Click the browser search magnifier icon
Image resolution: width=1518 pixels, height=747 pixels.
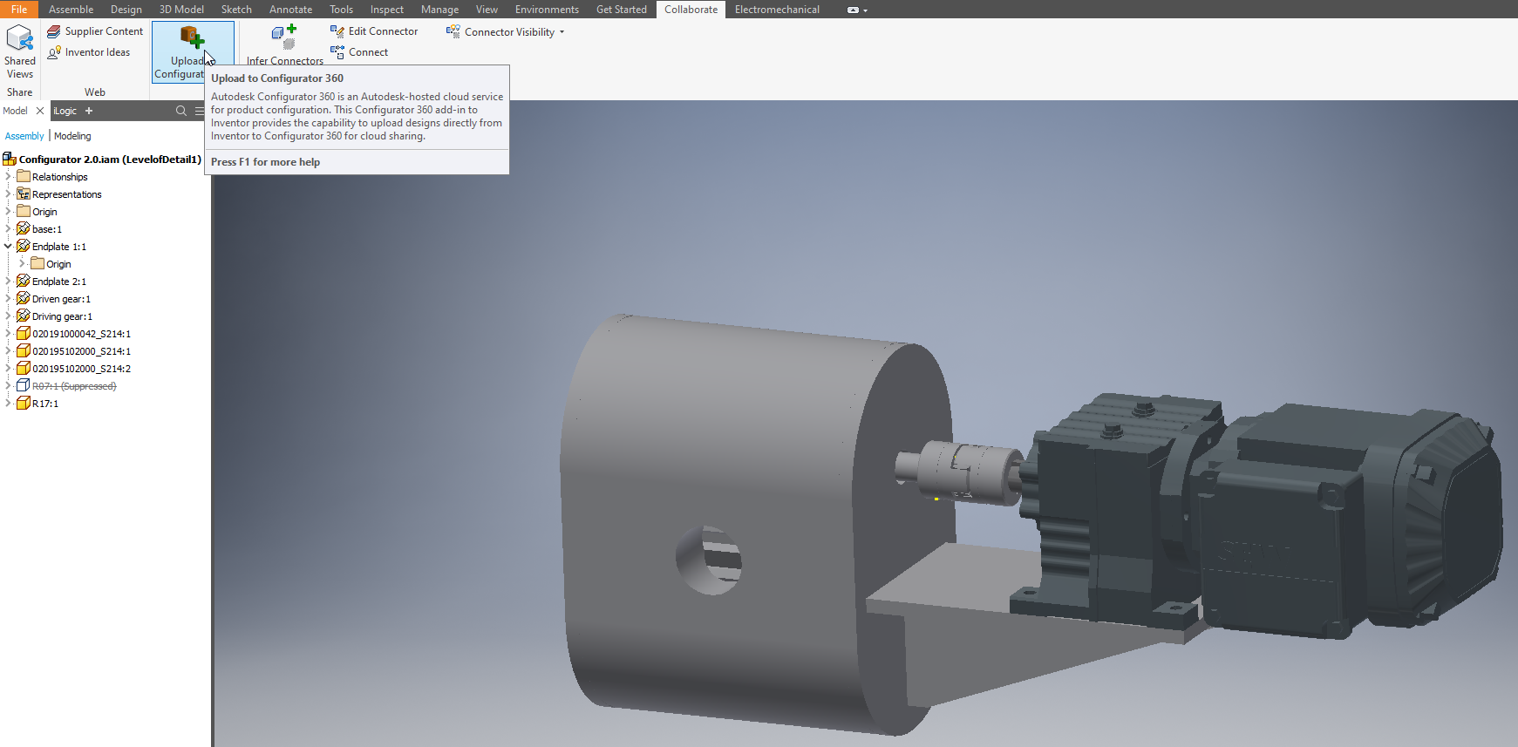181,111
